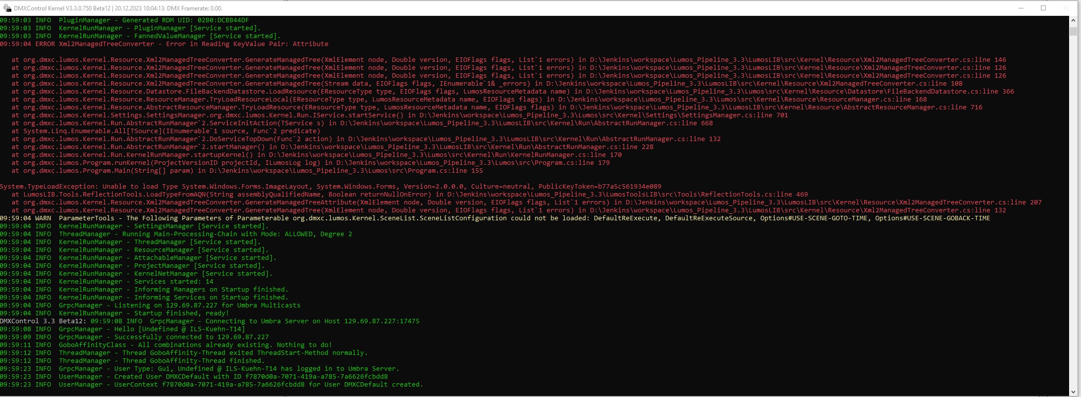
Task: Click the vertical scrollbar thumb
Action: (1073, 31)
